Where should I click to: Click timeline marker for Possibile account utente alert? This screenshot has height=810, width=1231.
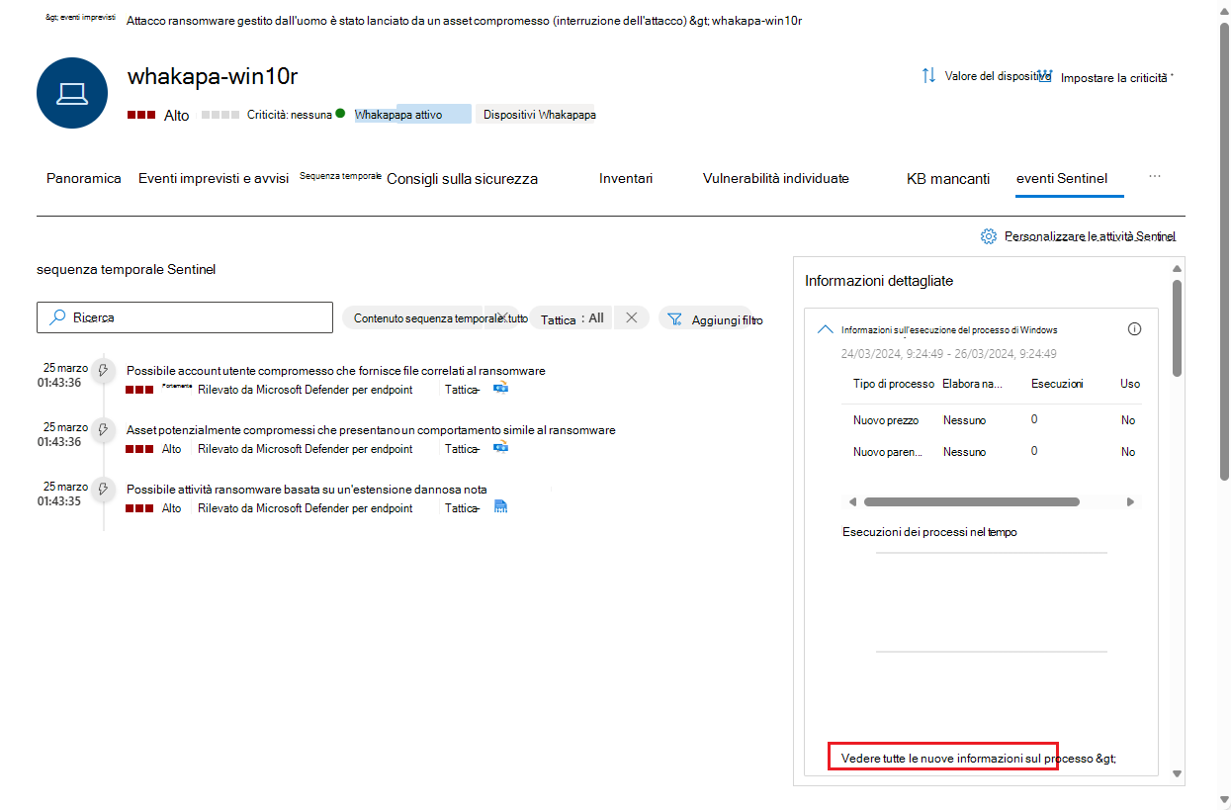102,371
